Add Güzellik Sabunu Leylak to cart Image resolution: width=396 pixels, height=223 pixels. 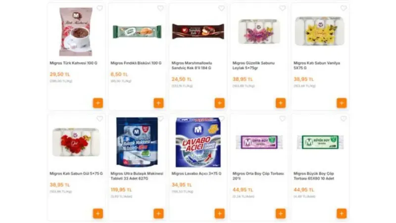pos(281,103)
